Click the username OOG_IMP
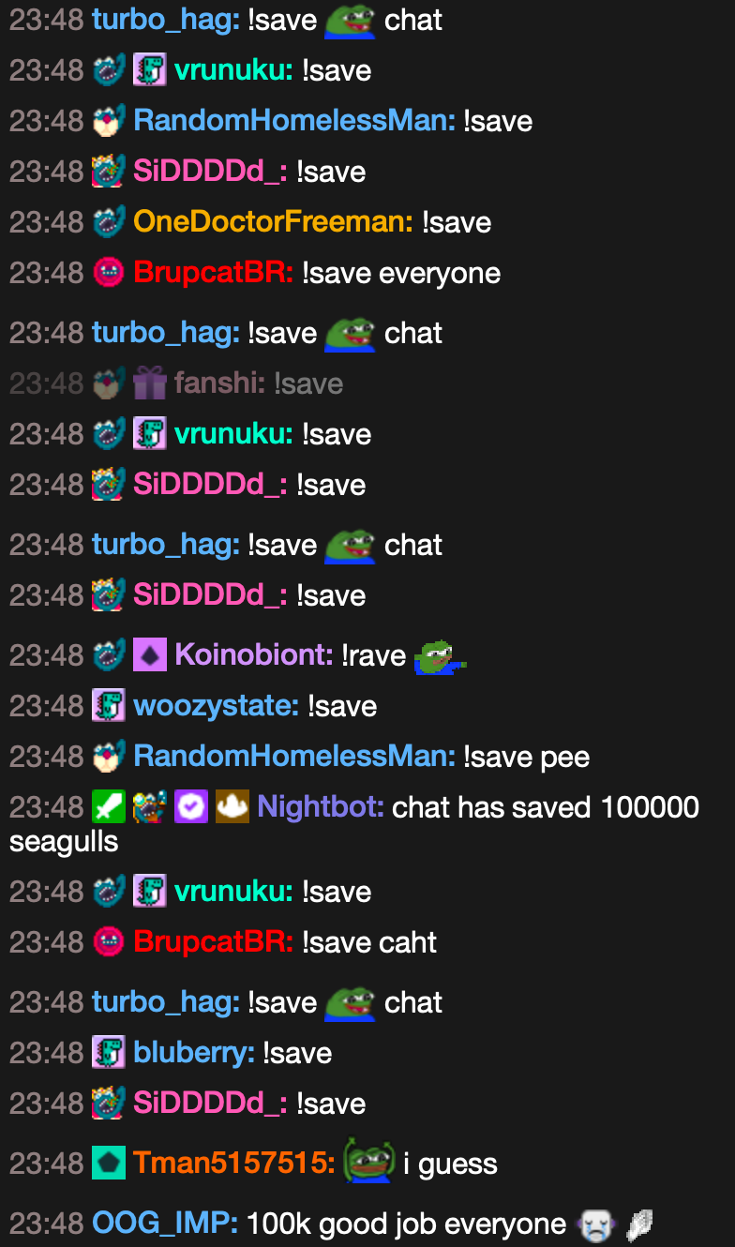Viewport: 735px width, 1247px height. pyautogui.click(x=165, y=1224)
